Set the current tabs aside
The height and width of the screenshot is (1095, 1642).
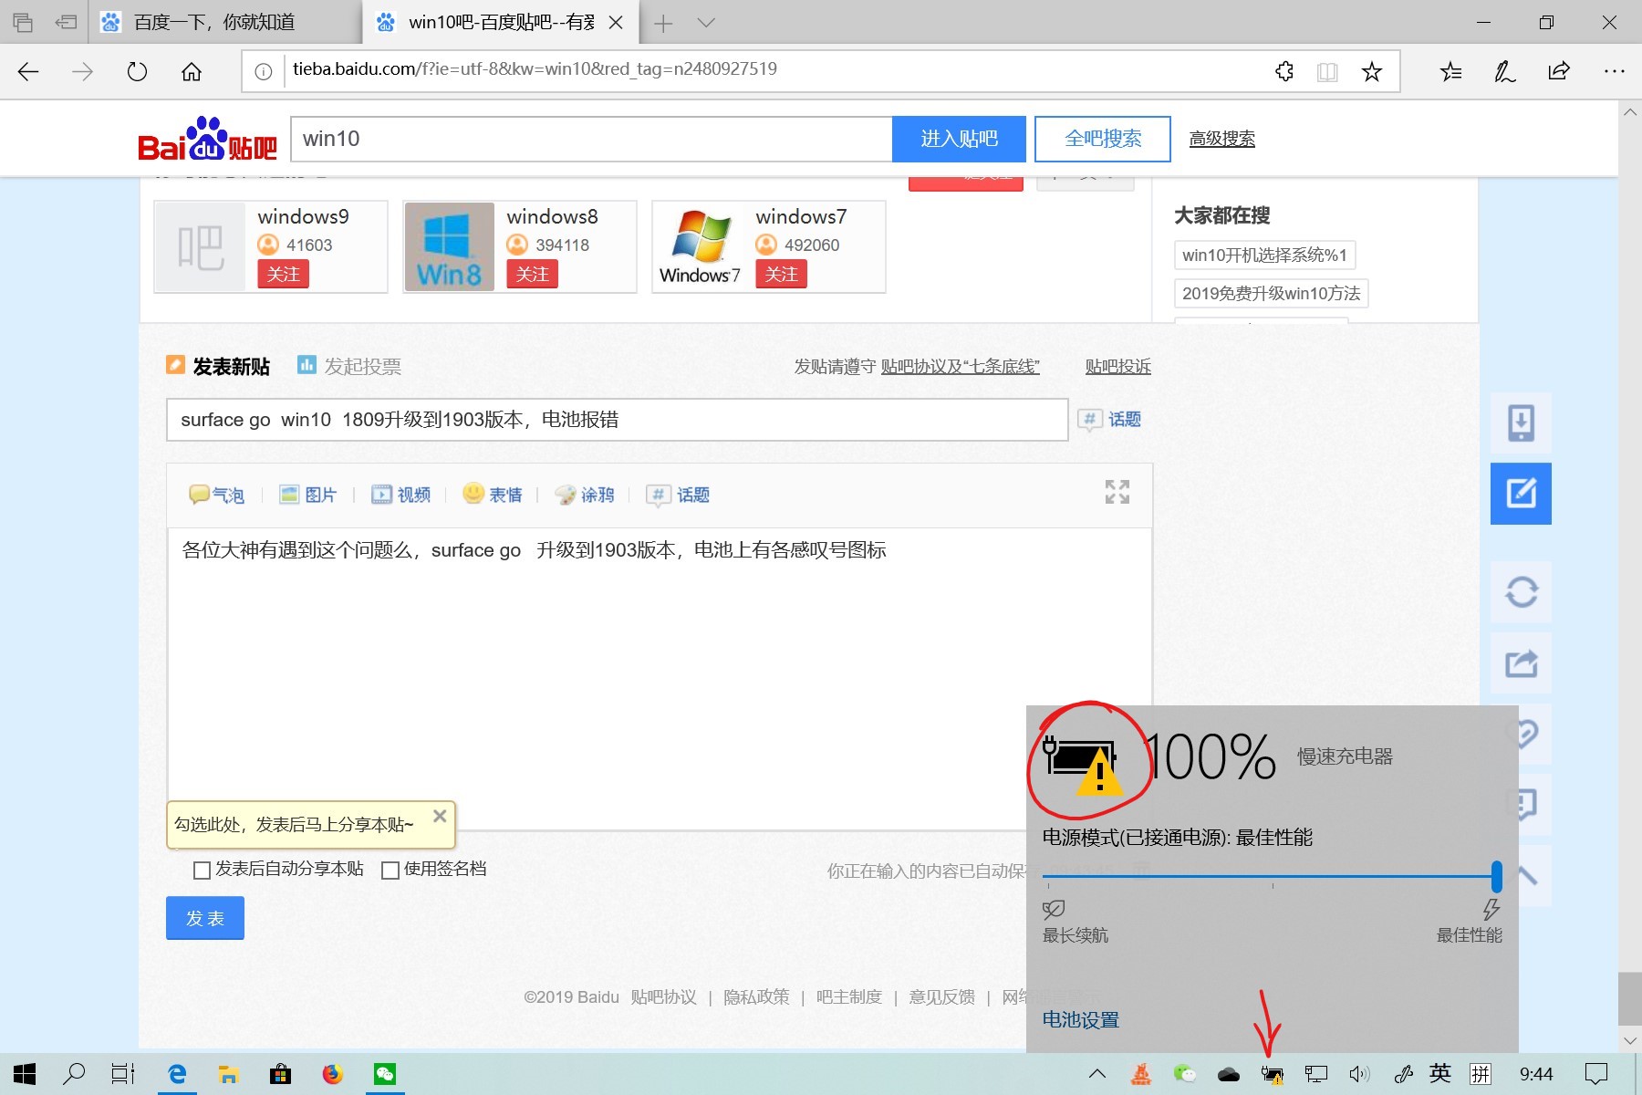[x=66, y=22]
